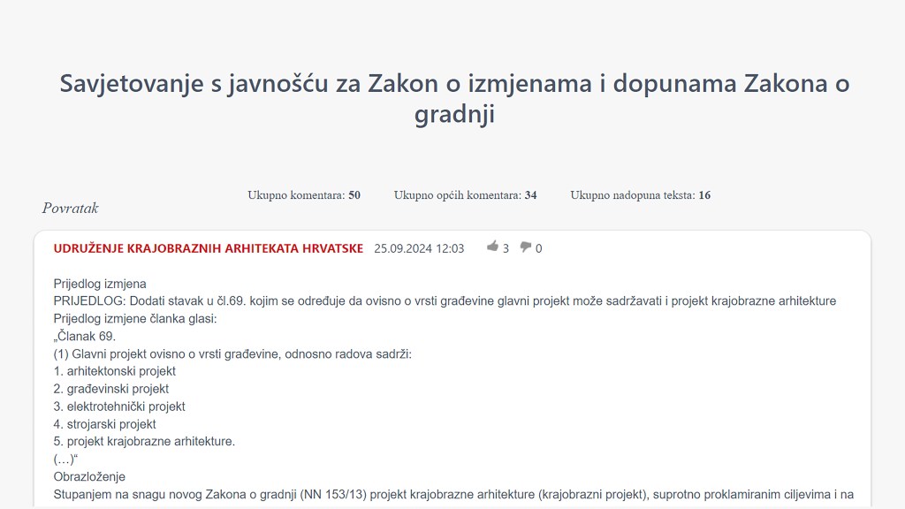Select the upvote count "3"

pyautogui.click(x=504, y=248)
